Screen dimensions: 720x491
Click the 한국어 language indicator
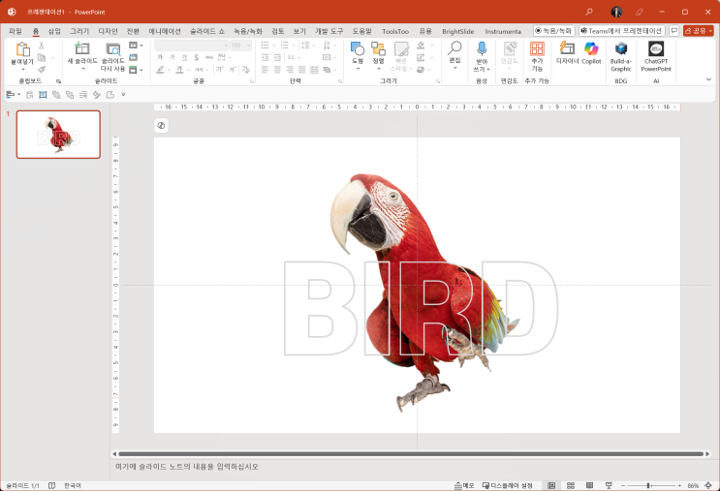coord(73,485)
